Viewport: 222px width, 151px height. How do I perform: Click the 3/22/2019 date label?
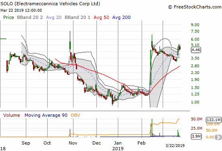[175, 145]
